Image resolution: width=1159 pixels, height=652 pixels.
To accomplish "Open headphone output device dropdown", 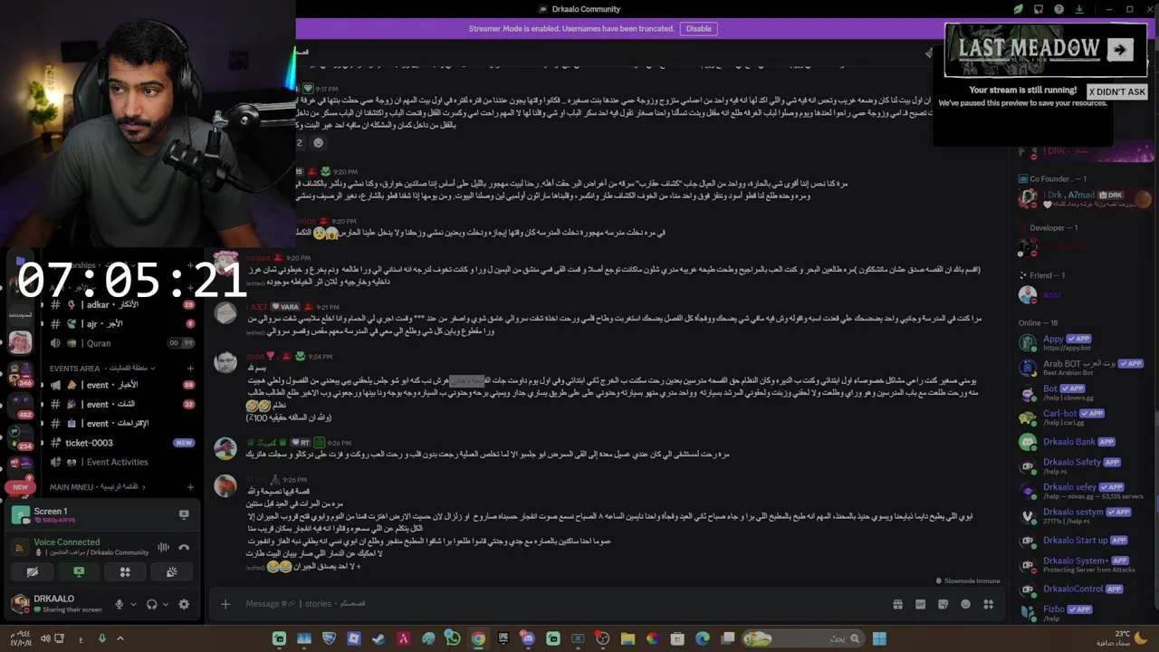I will 167,604.
